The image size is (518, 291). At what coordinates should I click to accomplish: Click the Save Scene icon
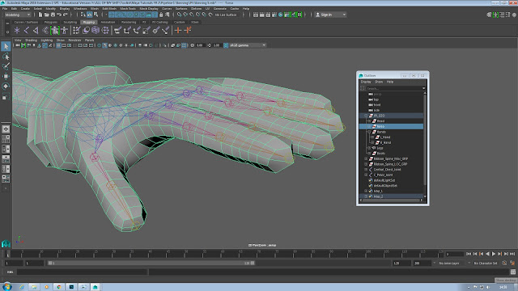[53, 15]
